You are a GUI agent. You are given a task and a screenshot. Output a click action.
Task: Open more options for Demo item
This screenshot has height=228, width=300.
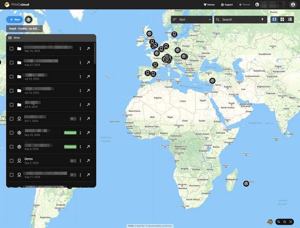80,161
